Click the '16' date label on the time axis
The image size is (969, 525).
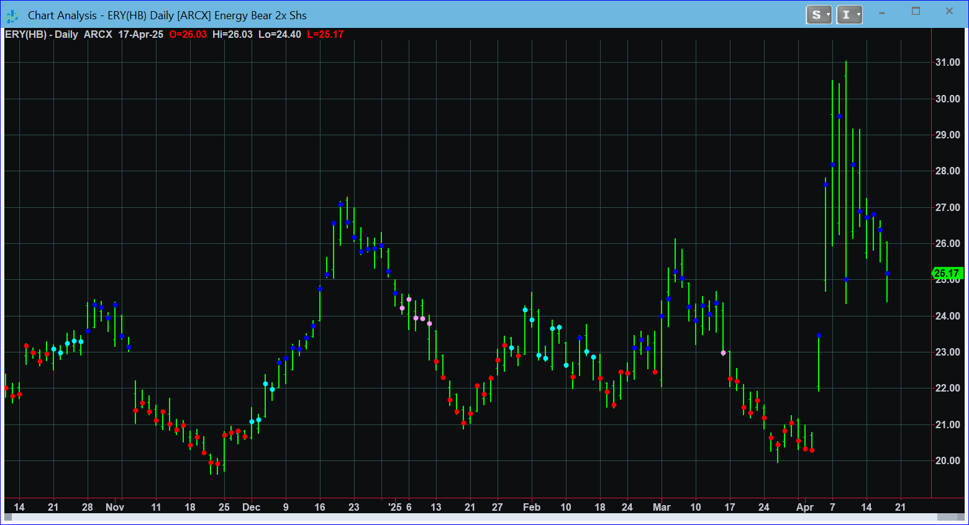click(320, 507)
